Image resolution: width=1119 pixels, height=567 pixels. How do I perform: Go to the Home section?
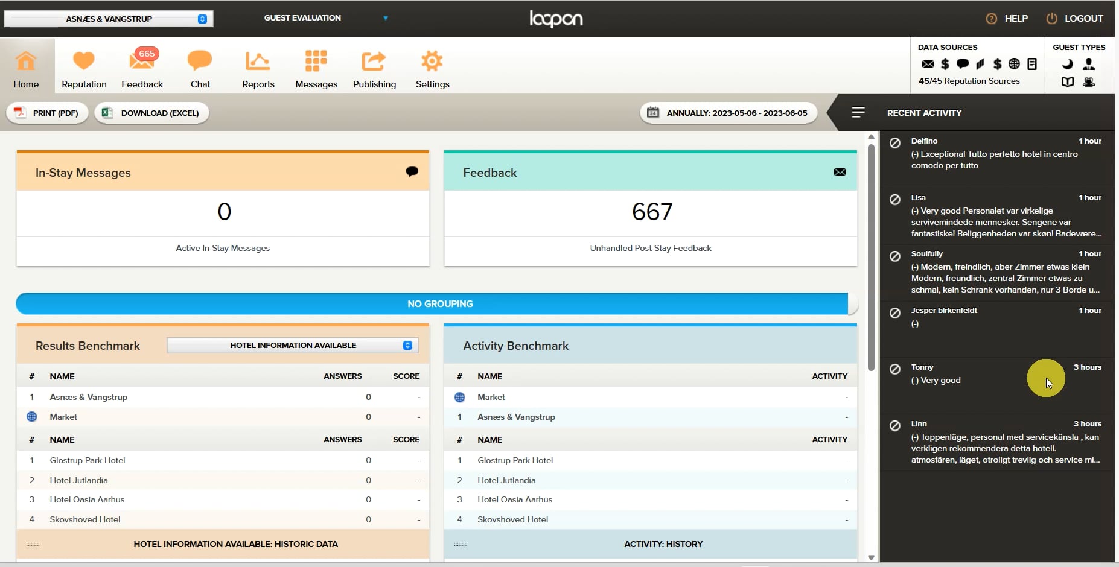pyautogui.click(x=26, y=66)
